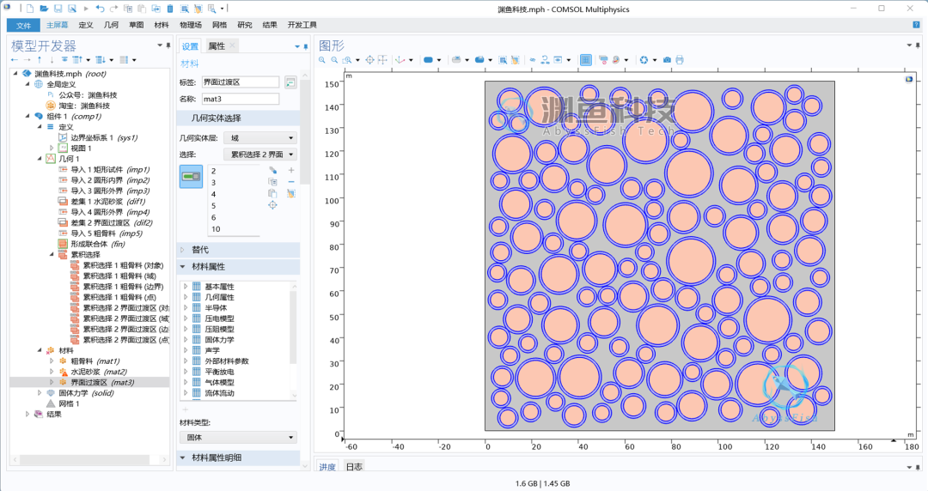Click the 文件 button
This screenshot has width=928, height=491.
click(24, 26)
